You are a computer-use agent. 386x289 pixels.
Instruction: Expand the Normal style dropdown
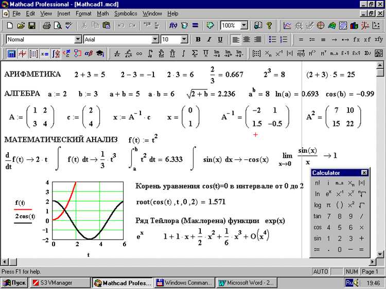[x=78, y=39]
